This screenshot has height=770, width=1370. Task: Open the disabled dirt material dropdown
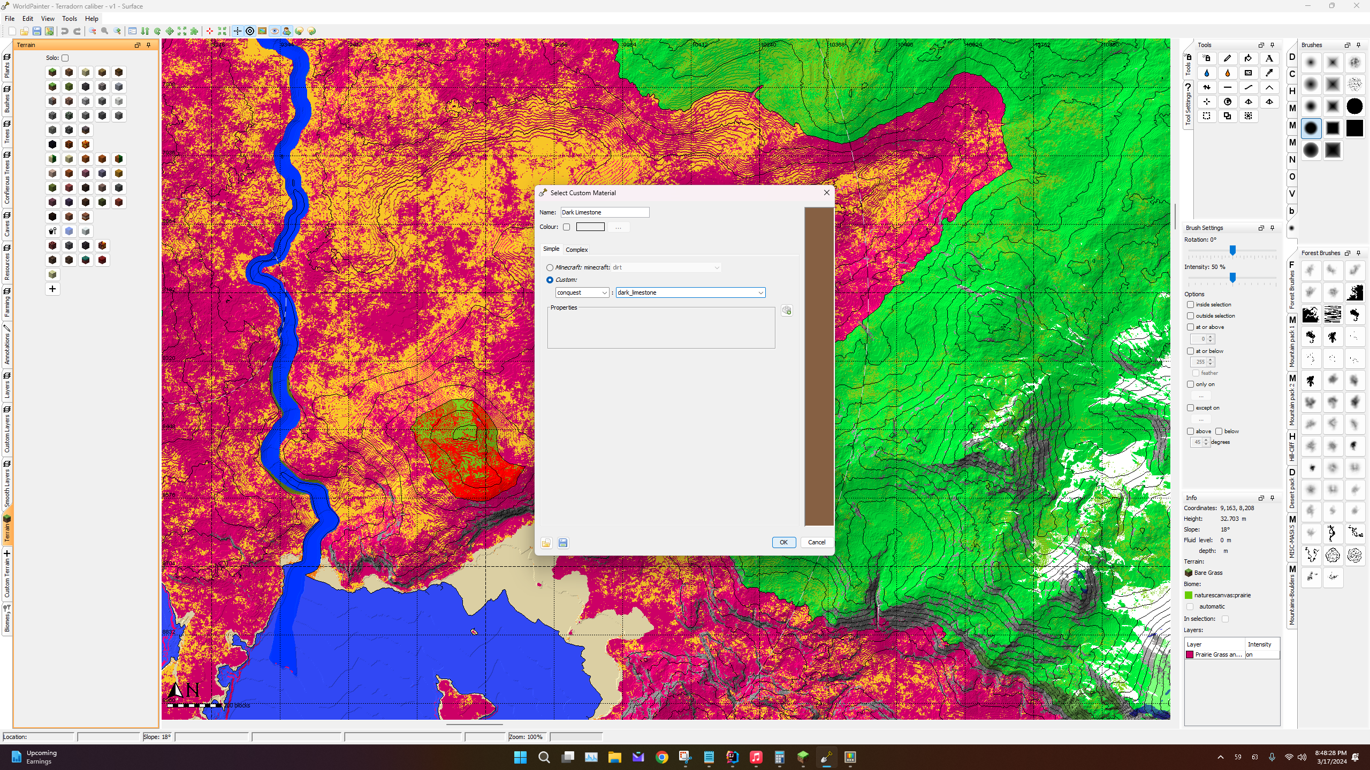coord(666,267)
